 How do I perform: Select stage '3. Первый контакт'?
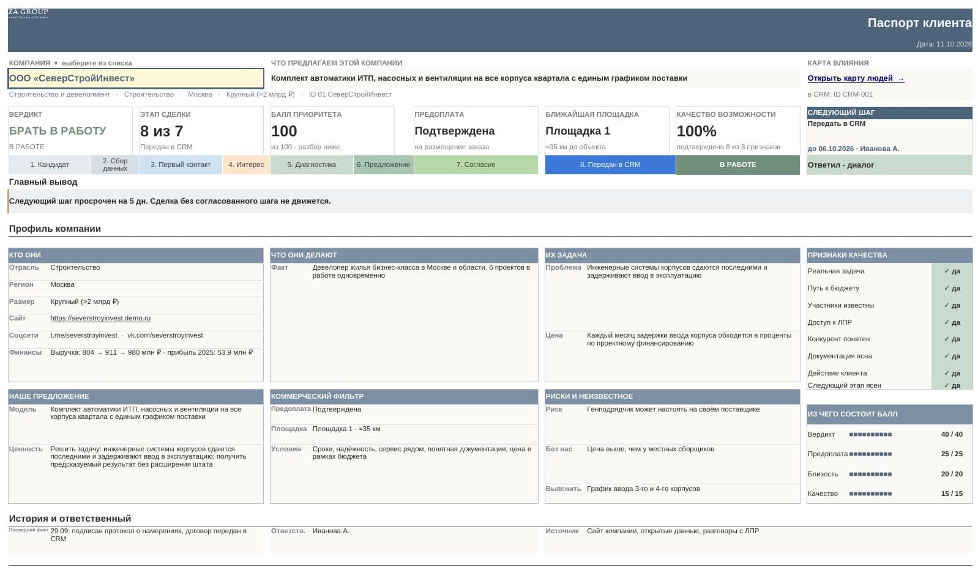tap(181, 165)
